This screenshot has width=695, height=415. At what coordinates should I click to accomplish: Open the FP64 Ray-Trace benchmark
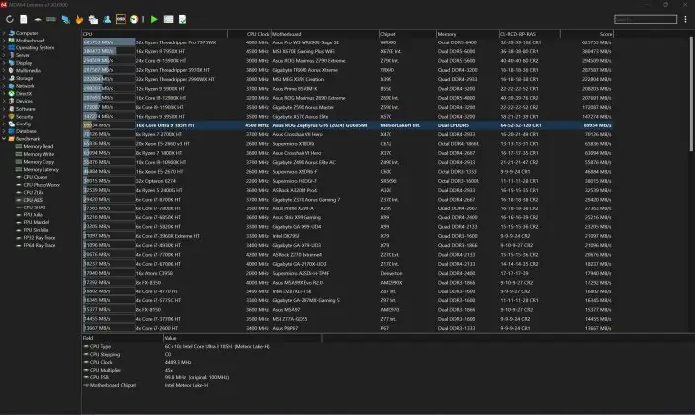click(39, 245)
